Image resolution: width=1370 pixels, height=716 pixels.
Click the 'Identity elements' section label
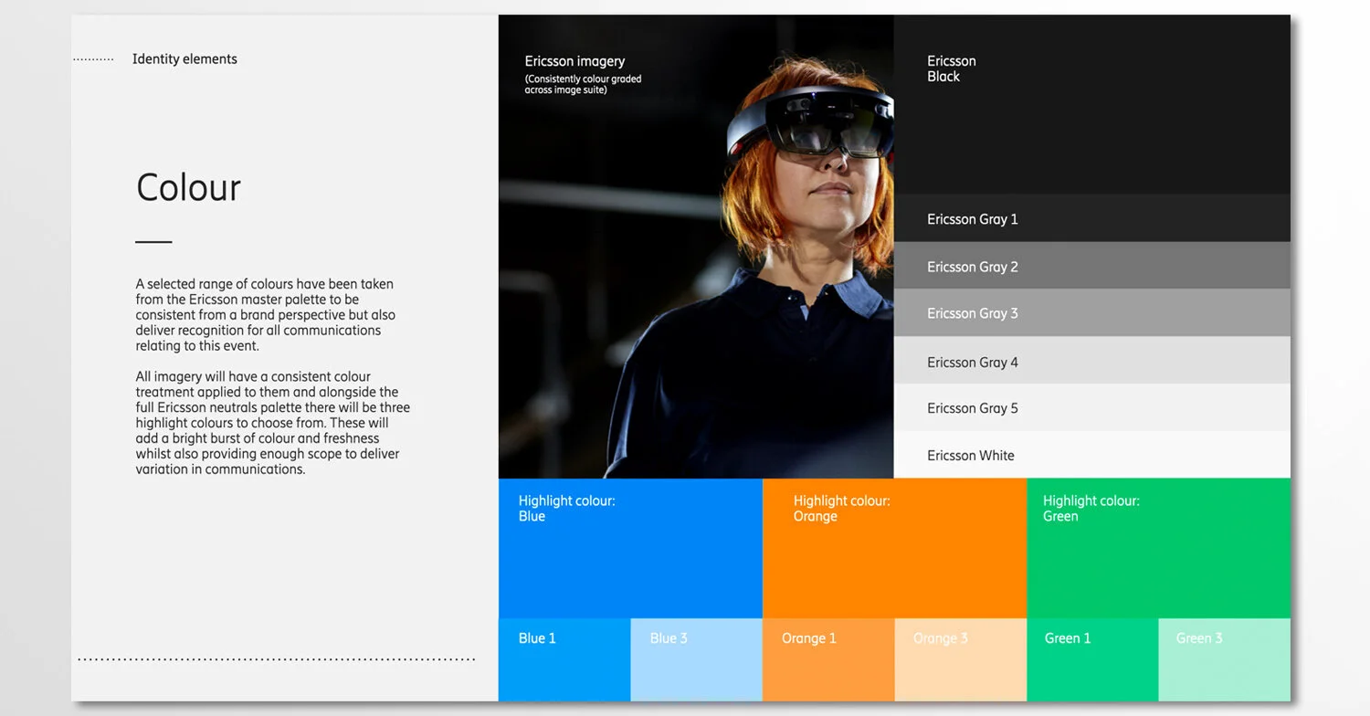[x=184, y=59]
